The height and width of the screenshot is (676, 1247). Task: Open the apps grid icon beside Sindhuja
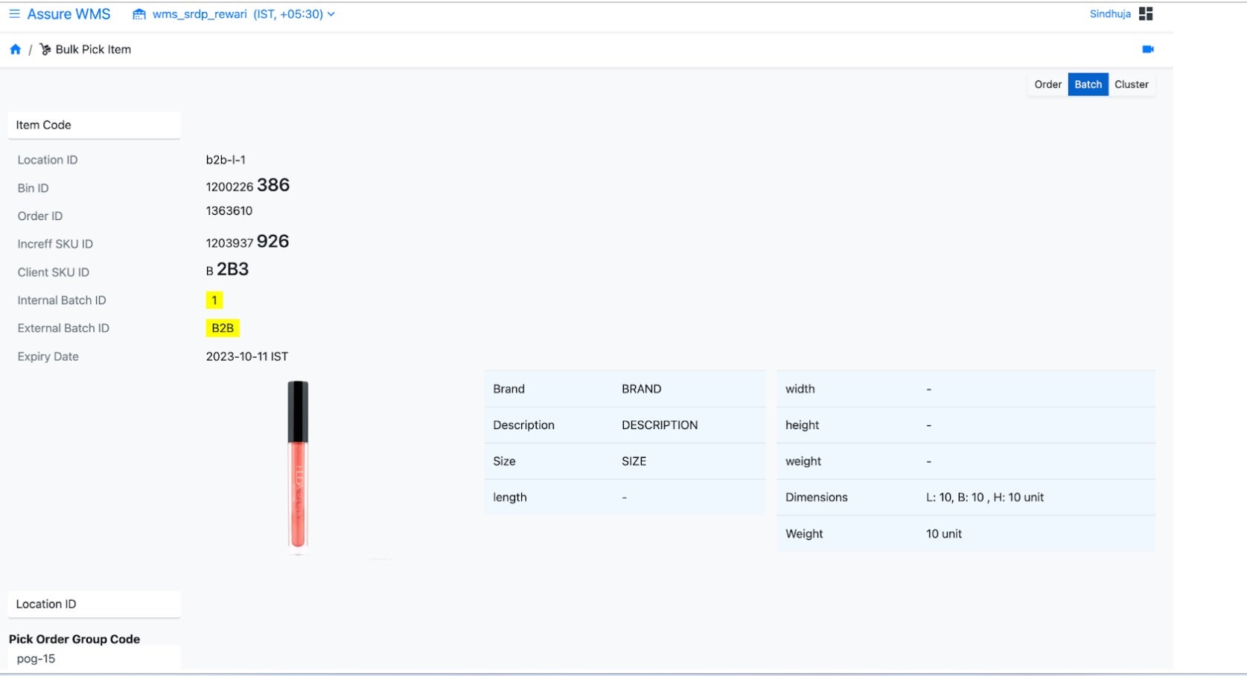pos(1146,14)
